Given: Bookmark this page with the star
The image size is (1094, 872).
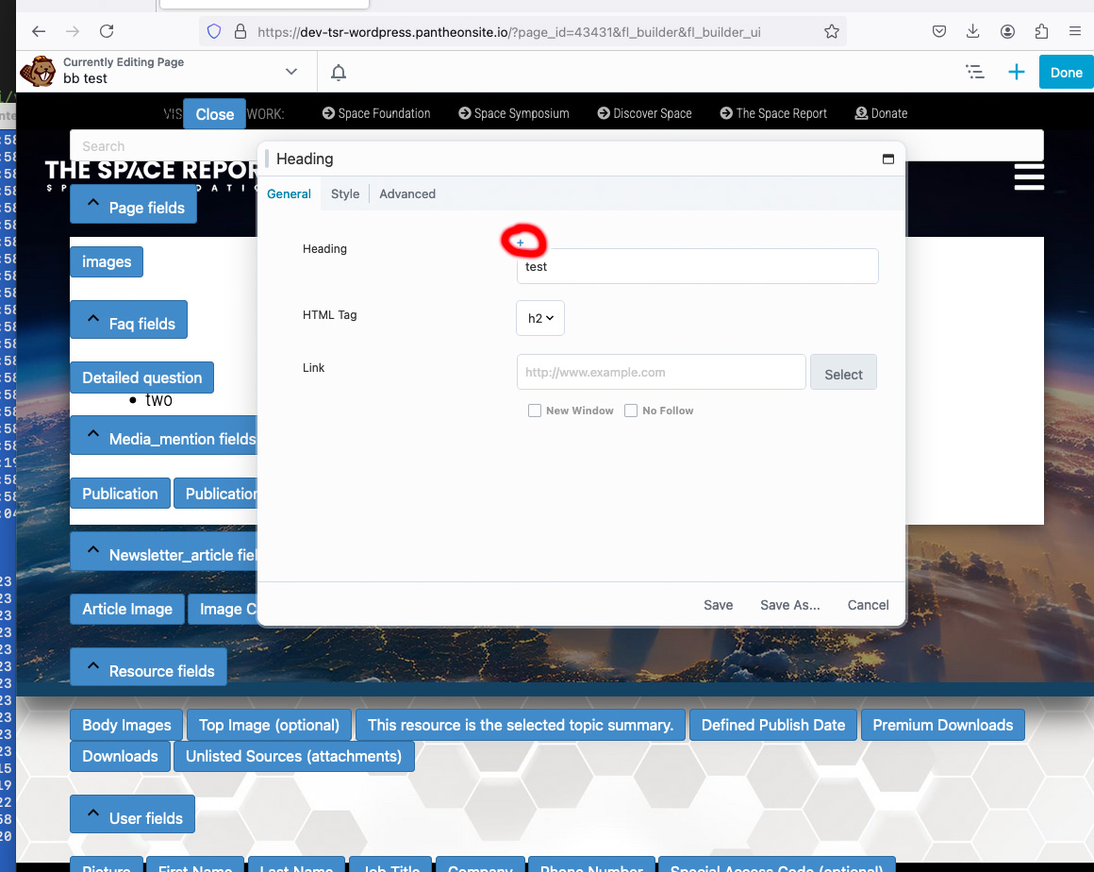Looking at the screenshot, I should tap(831, 31).
